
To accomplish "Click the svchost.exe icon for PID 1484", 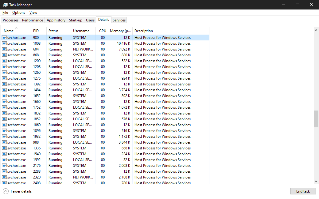I will 4,90.
